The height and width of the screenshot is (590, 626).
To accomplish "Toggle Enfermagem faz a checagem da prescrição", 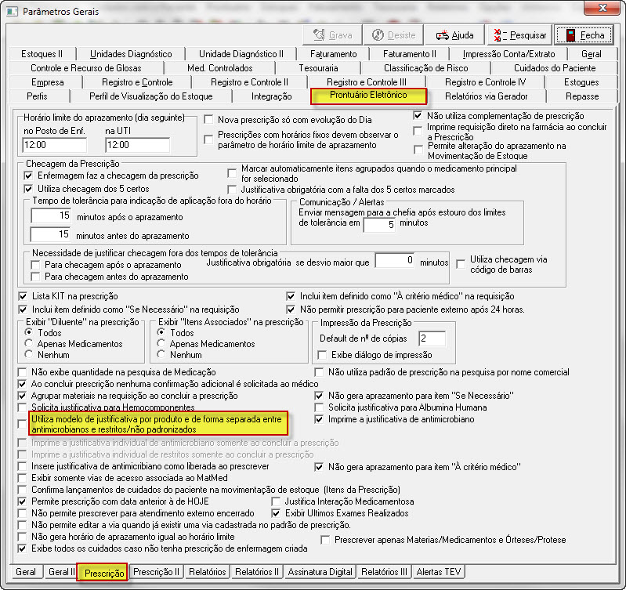I will [28, 176].
